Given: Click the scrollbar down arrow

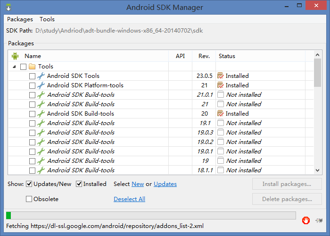Looking at the screenshot, I should pos(318,170).
